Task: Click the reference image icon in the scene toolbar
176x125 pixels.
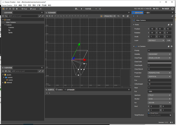Action: click(x=128, y=16)
